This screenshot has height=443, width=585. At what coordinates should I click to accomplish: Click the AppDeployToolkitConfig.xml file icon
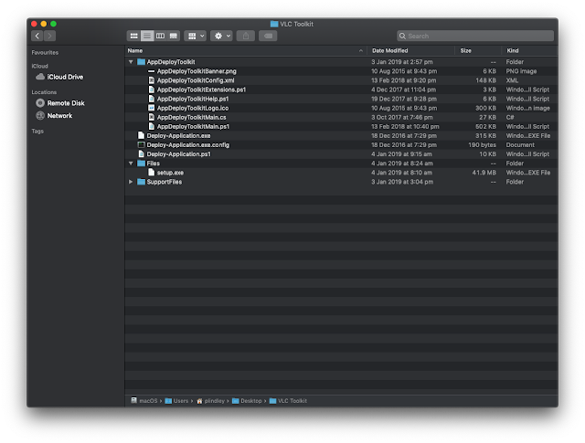(x=151, y=80)
